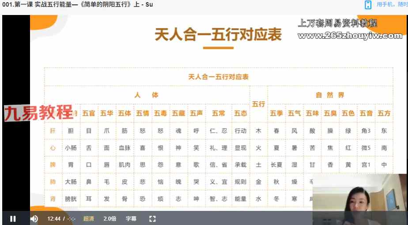Click the 九易教程 red watermark
This screenshot has width=408, height=225.
point(38,113)
